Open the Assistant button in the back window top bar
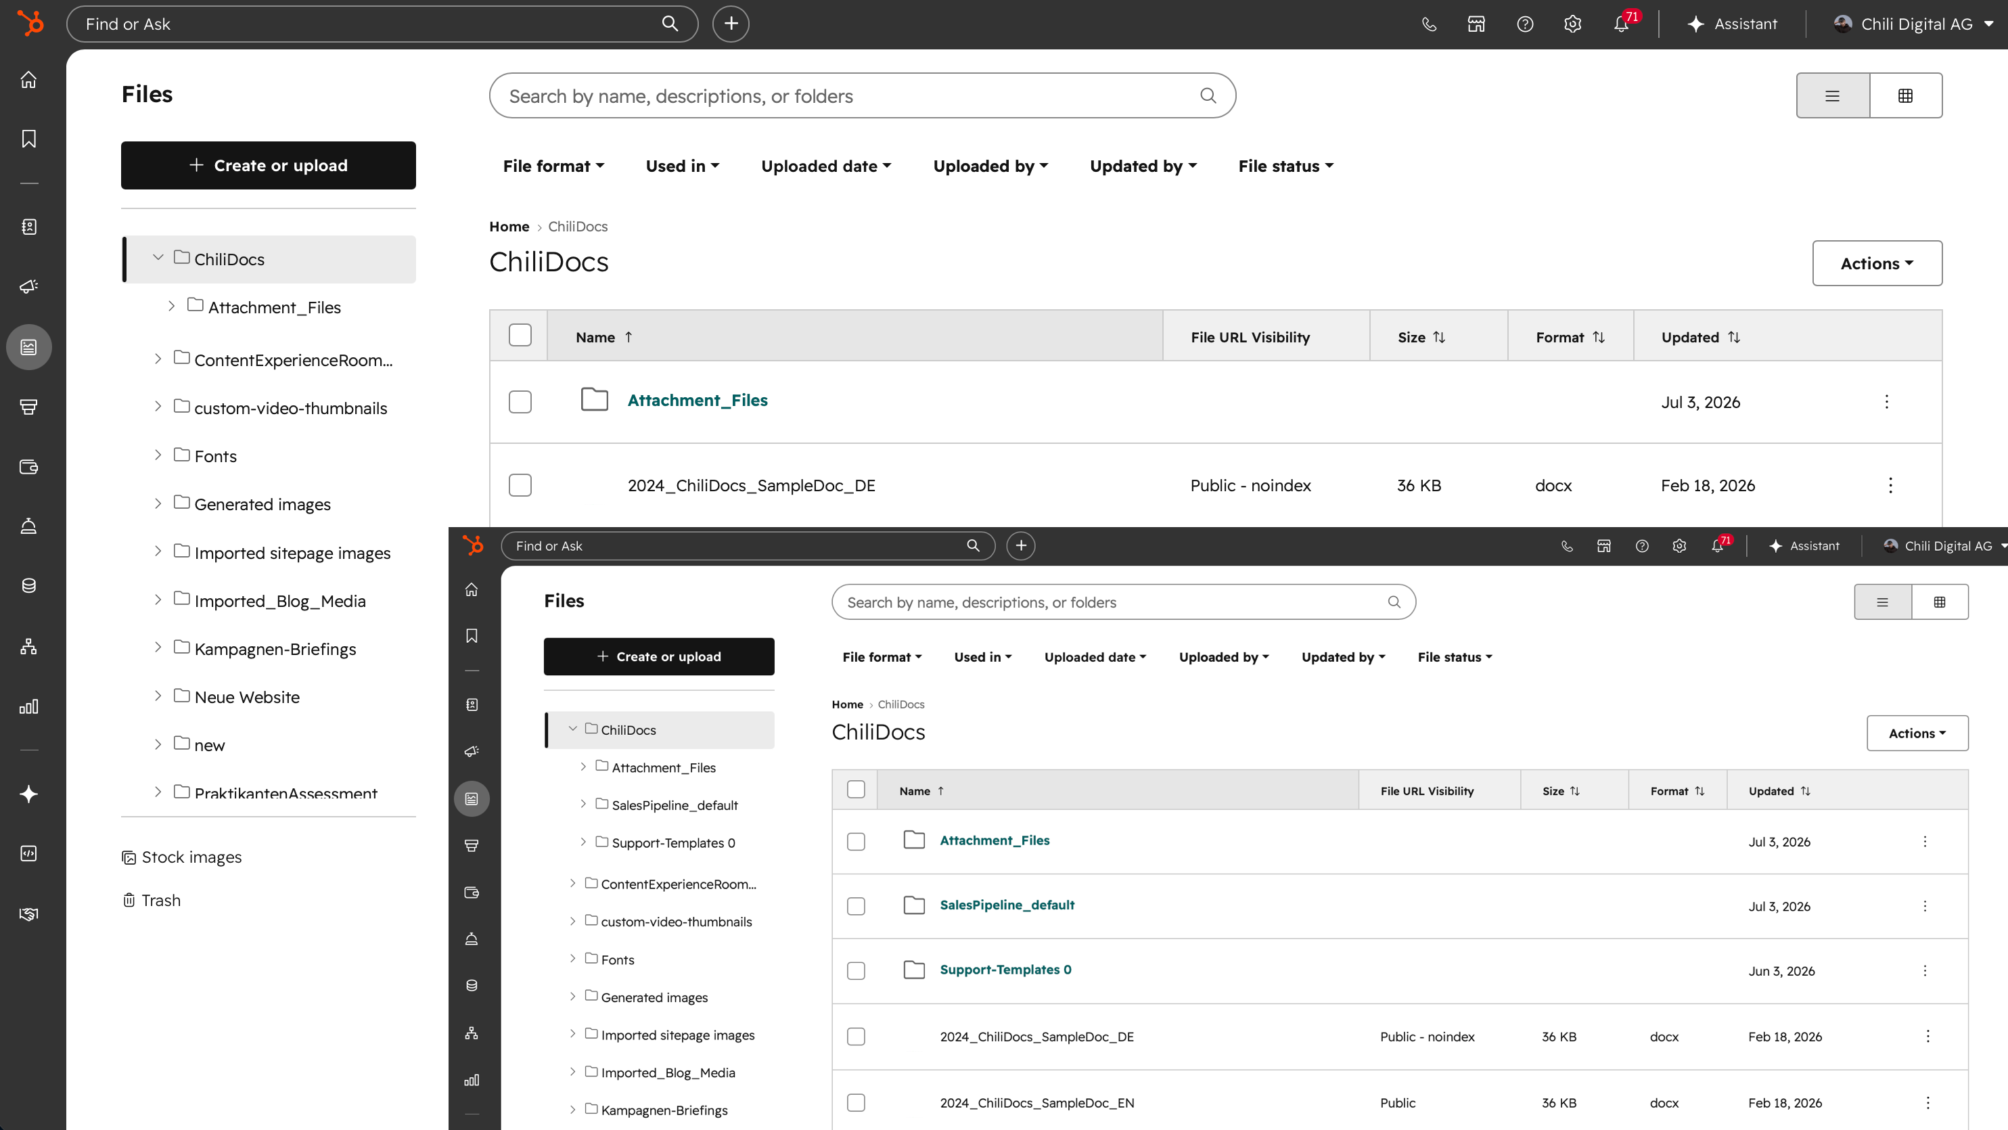This screenshot has height=1130, width=2008. coord(1732,24)
